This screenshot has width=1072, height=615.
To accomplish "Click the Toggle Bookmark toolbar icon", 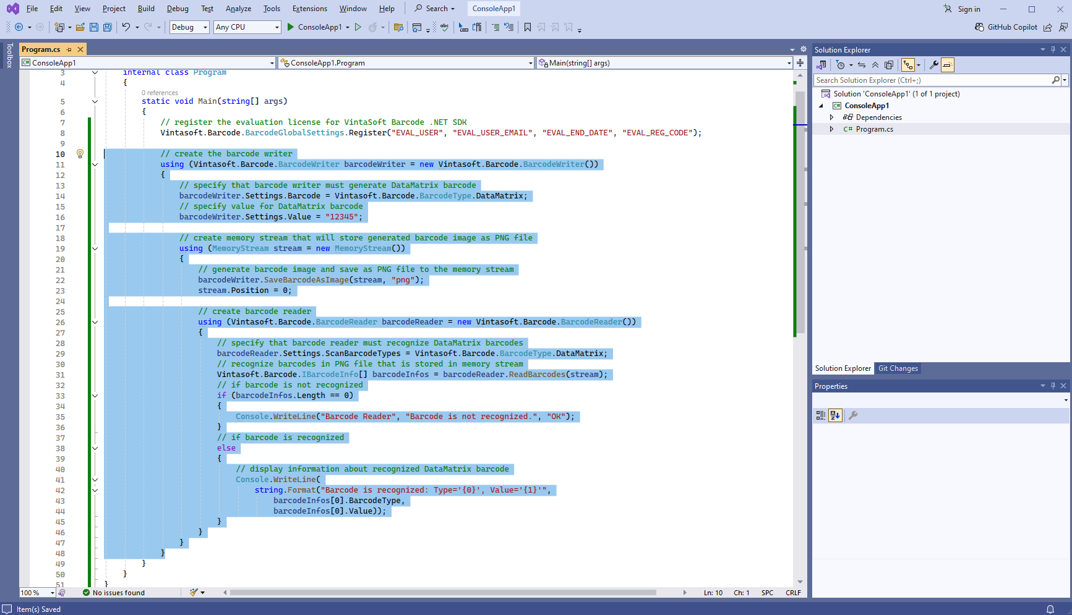I will (x=528, y=27).
